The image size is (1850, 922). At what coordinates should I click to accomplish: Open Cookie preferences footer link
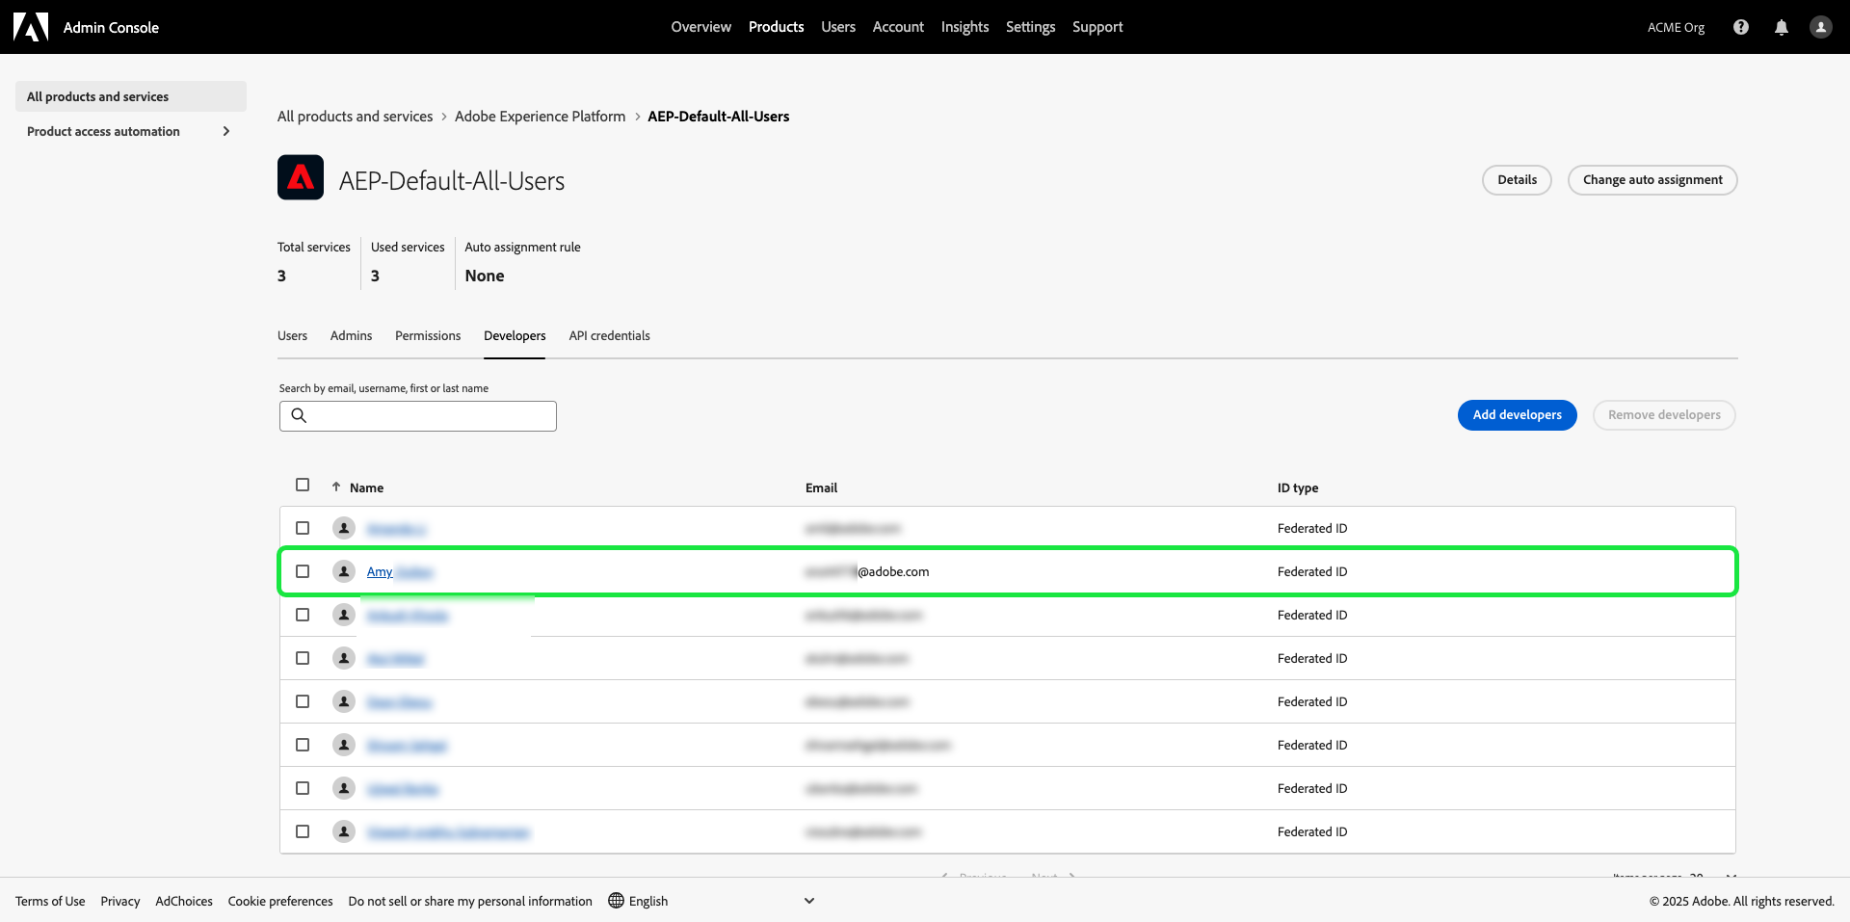pyautogui.click(x=280, y=901)
